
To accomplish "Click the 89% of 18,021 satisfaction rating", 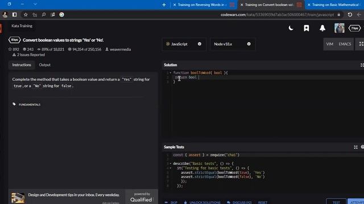I will pyautogui.click(x=51, y=49).
